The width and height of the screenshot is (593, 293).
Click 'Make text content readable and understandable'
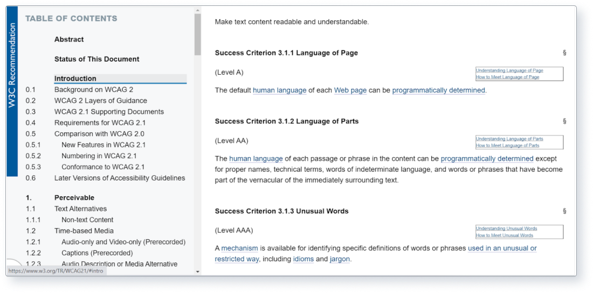(x=292, y=22)
